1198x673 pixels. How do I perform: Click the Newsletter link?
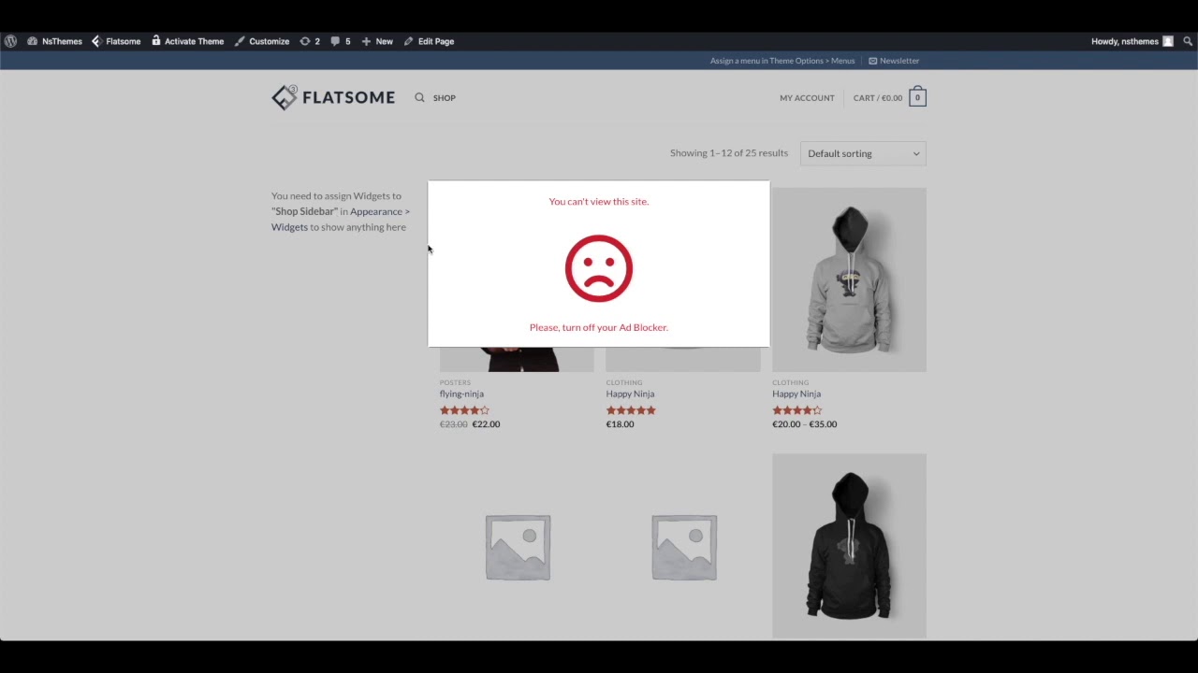click(894, 61)
